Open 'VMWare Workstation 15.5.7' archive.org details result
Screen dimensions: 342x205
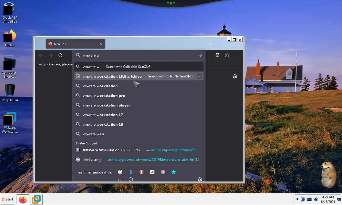point(139,150)
